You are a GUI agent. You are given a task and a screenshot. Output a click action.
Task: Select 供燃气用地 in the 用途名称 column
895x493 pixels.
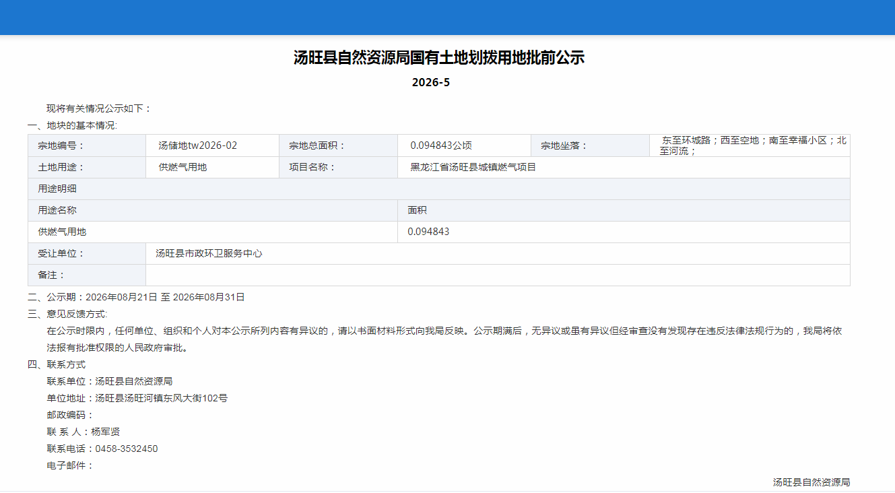click(x=62, y=232)
